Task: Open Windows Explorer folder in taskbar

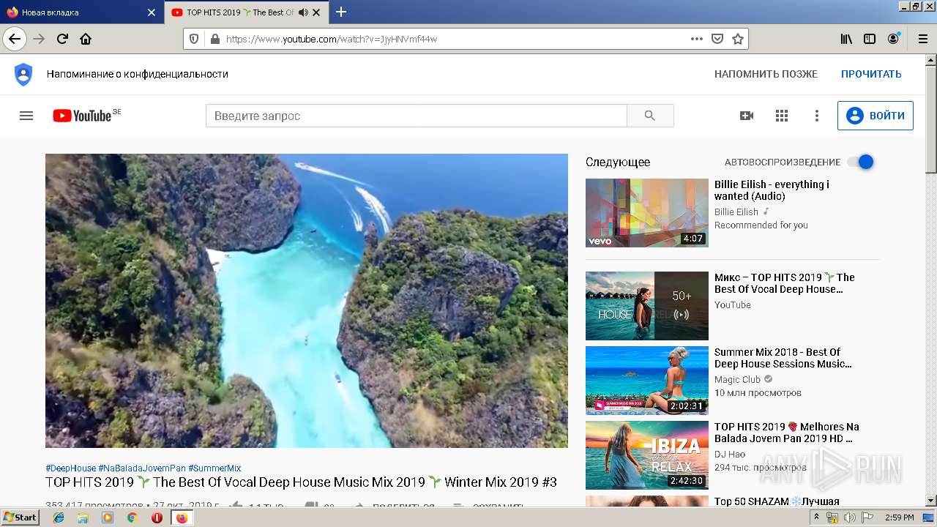Action: click(x=83, y=517)
